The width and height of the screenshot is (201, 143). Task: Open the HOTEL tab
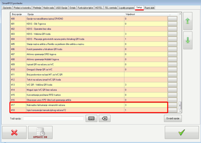tap(99, 7)
